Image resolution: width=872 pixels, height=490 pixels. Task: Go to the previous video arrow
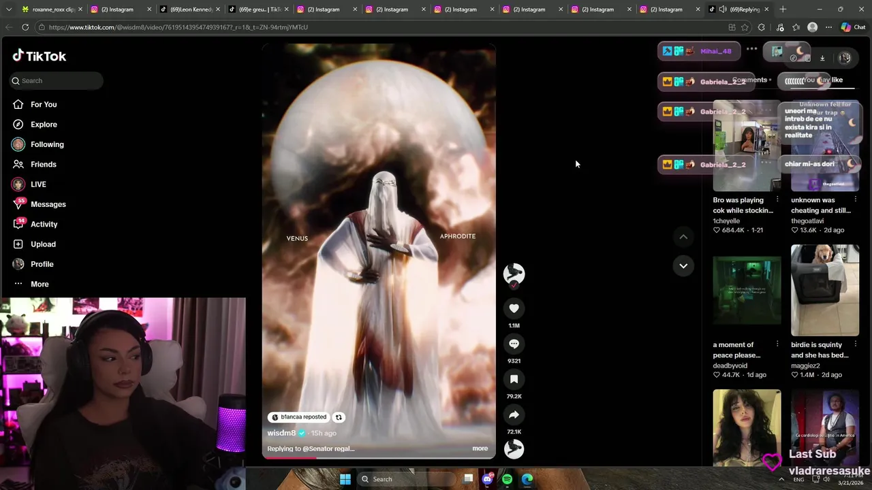(x=683, y=237)
